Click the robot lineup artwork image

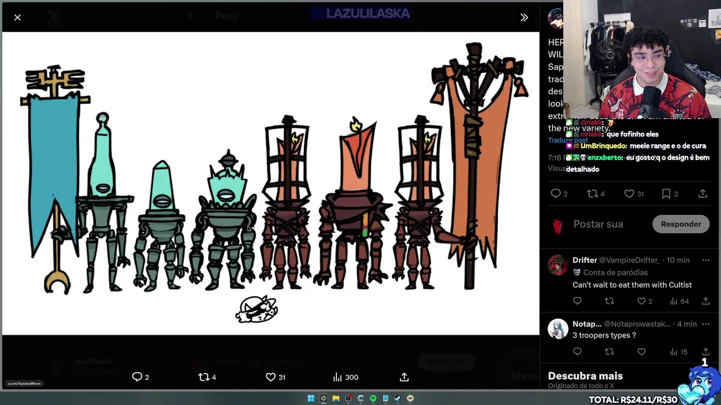point(270,183)
